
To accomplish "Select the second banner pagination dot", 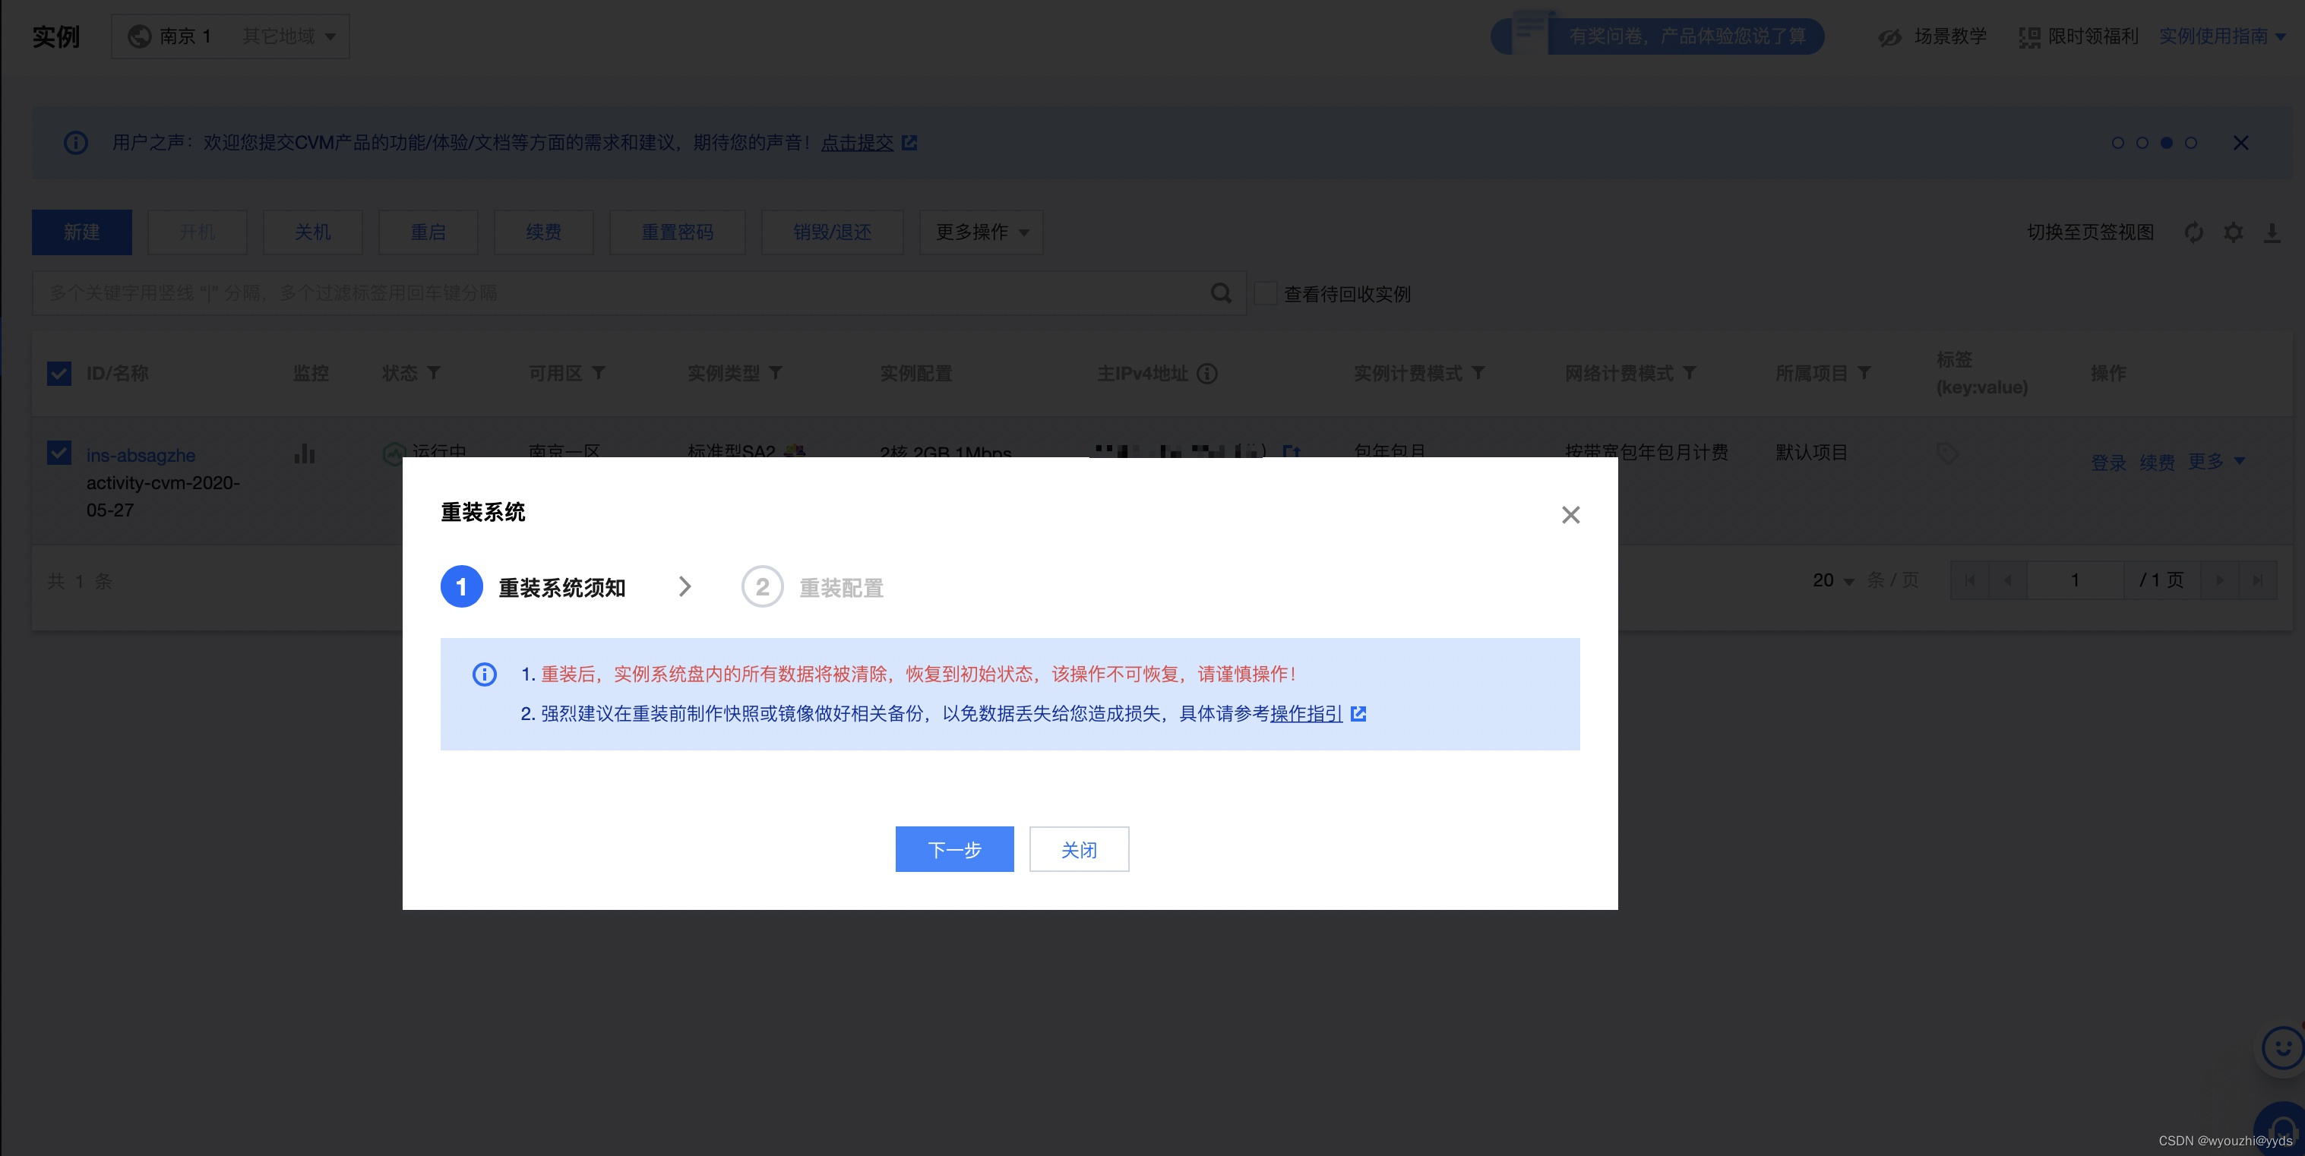I will [x=2142, y=142].
